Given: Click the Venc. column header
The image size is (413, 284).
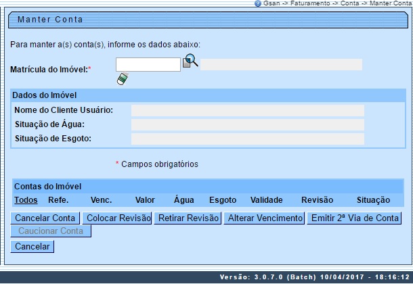Looking at the screenshot, I should pyautogui.click(x=100, y=200).
